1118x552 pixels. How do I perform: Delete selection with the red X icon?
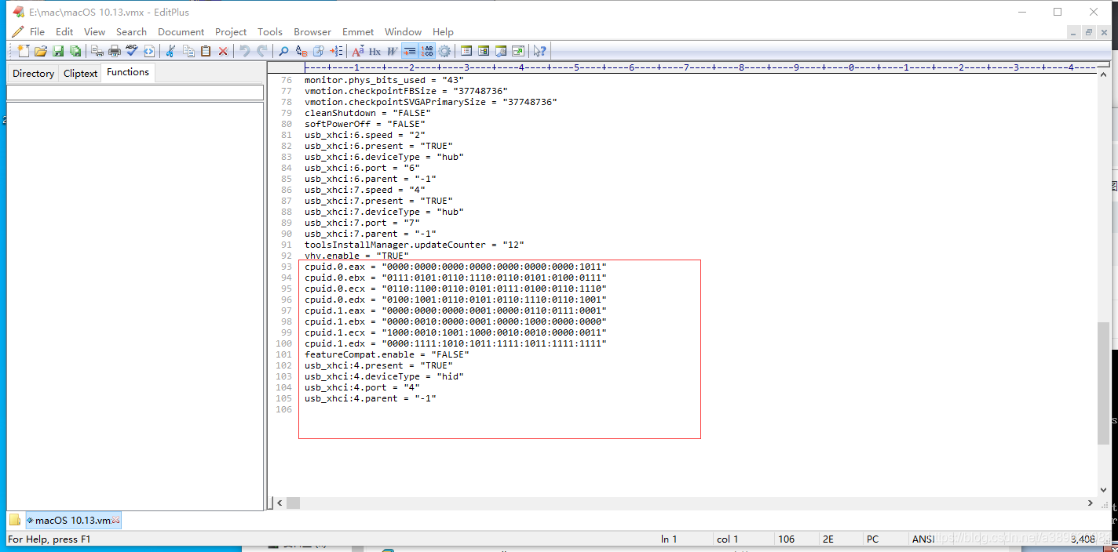click(x=223, y=51)
